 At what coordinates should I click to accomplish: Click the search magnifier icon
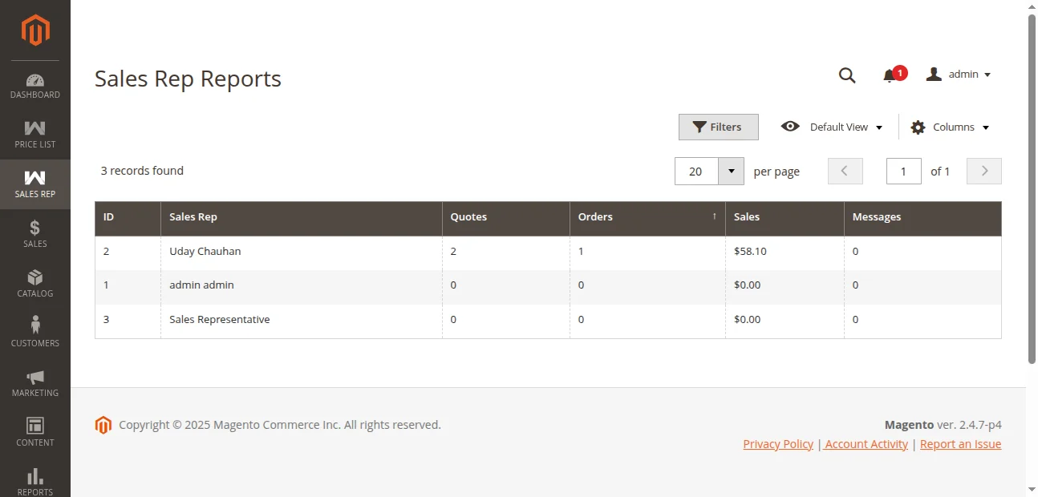coord(847,75)
